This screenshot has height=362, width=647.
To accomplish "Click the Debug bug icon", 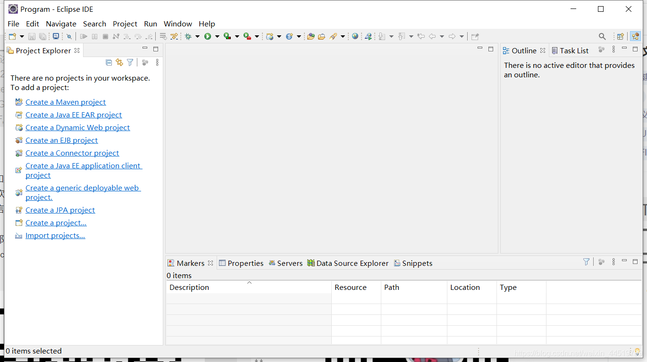I will (188, 36).
